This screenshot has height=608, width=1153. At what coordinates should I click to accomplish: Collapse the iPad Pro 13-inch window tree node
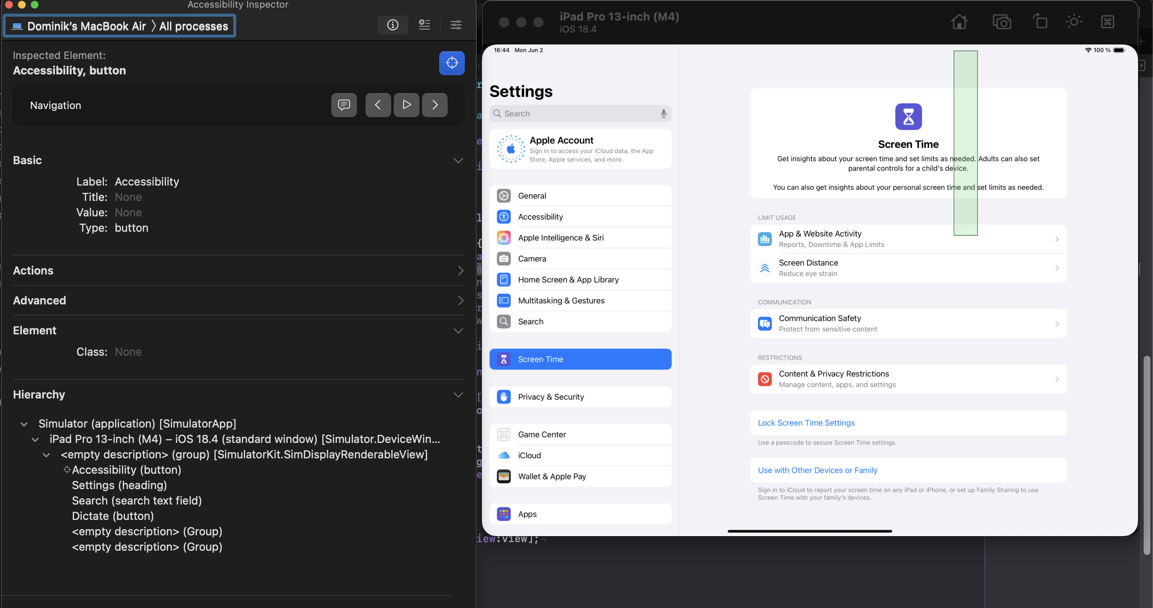(x=35, y=440)
